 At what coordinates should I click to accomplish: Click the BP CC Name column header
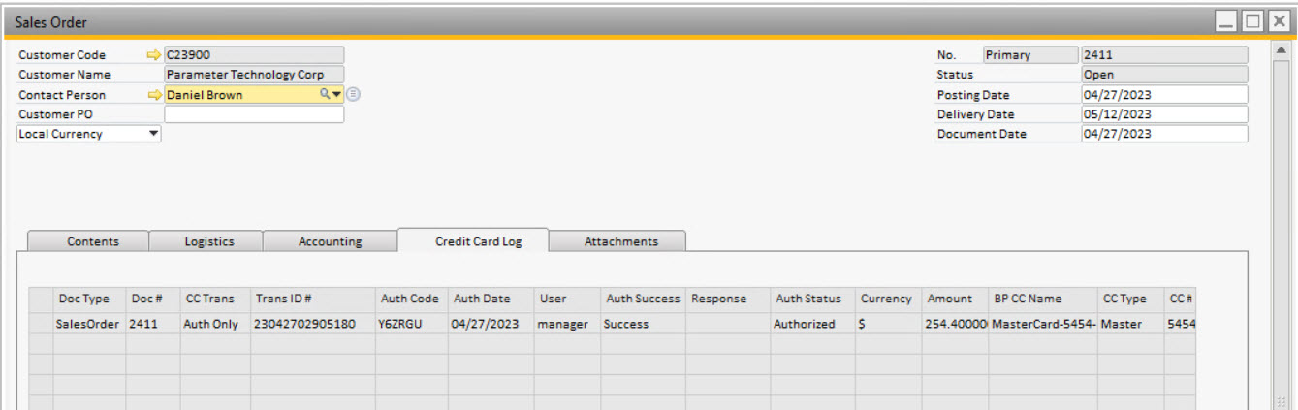point(1043,299)
